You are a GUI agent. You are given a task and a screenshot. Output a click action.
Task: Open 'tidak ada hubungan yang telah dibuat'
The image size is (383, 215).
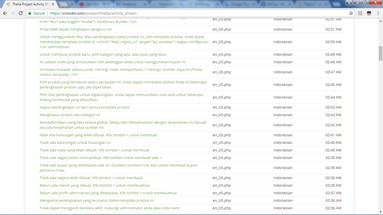pos(98,135)
